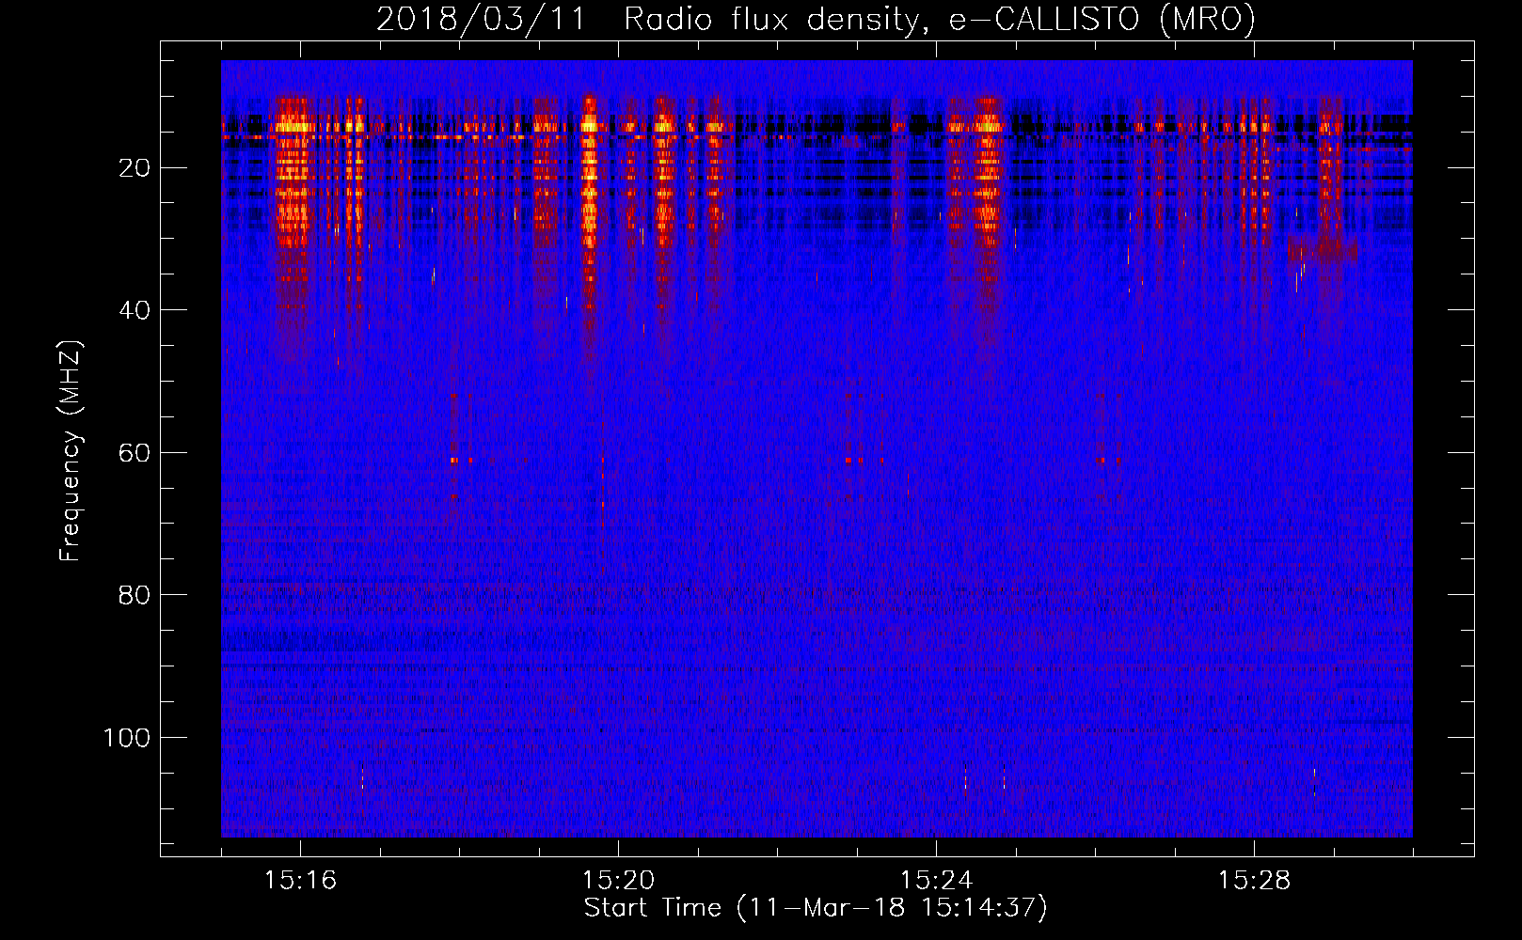Click the 60 MHz frequency tick label
This screenshot has width=1522, height=940.
point(135,453)
